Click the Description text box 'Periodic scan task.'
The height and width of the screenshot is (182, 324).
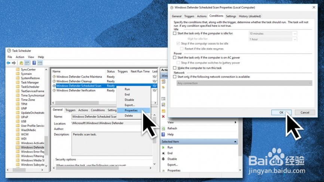112,144
